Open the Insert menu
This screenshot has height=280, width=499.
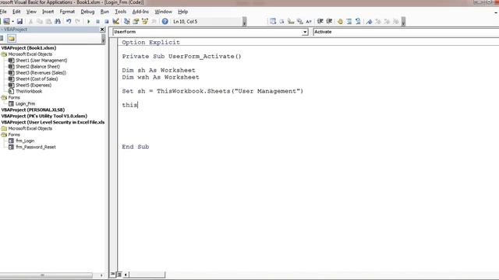(48, 12)
